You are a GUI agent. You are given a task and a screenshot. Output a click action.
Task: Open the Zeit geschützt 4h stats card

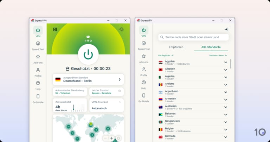pyautogui.click(x=70, y=105)
